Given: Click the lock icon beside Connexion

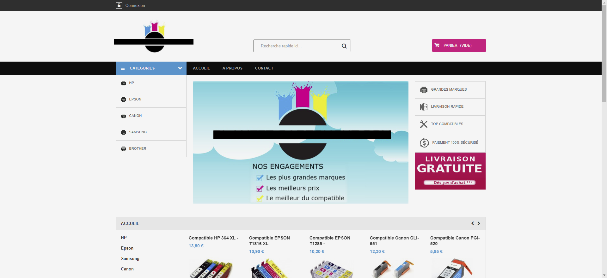Looking at the screenshot, I should [x=119, y=5].
